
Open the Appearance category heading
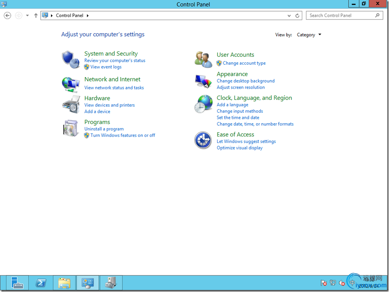pos(232,74)
